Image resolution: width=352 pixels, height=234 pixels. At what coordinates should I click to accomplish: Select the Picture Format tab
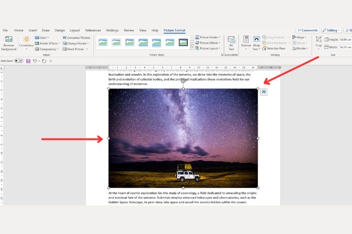pos(175,30)
